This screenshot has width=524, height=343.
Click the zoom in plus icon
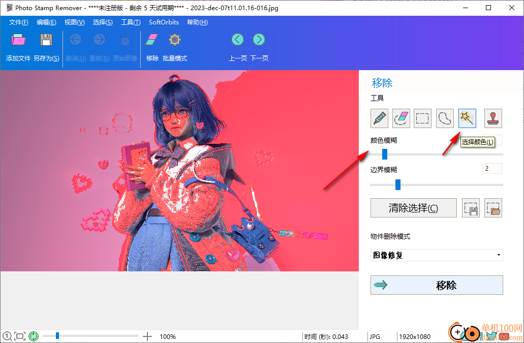point(147,336)
